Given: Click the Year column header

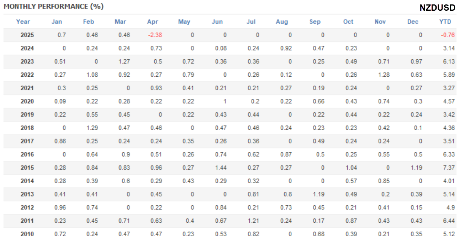Looking at the screenshot, I should pos(23,22).
